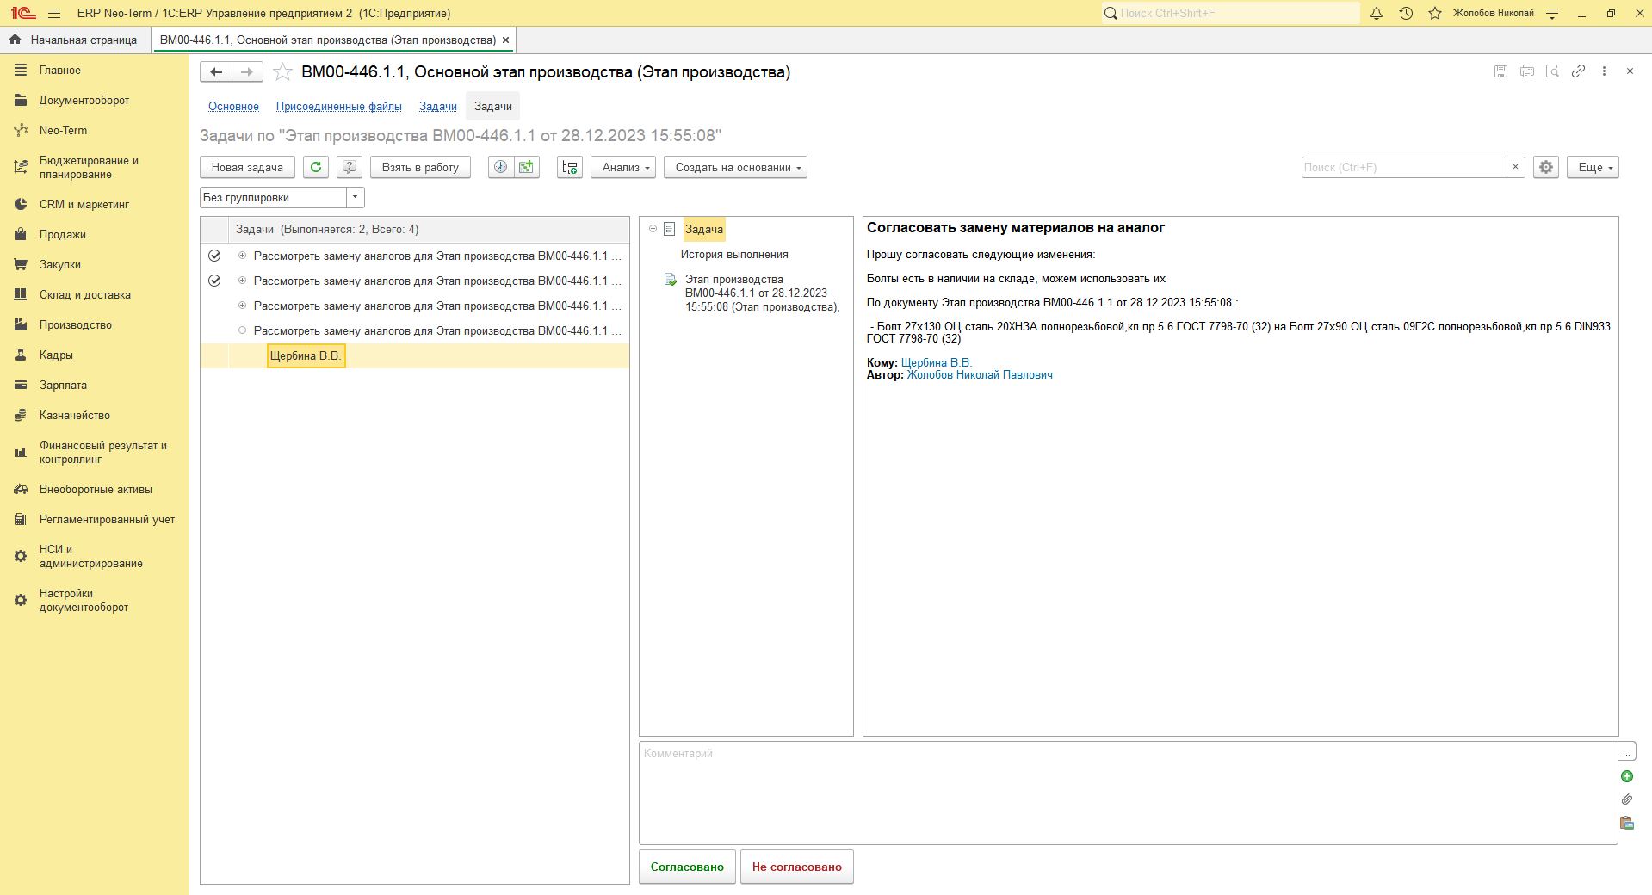The height and width of the screenshot is (895, 1652).
Task: Click the green plus grid toolbar icon
Action: (527, 167)
